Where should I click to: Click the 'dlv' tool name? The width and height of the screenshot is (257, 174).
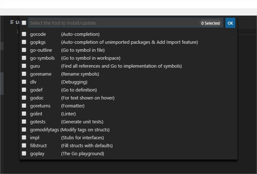(33, 82)
